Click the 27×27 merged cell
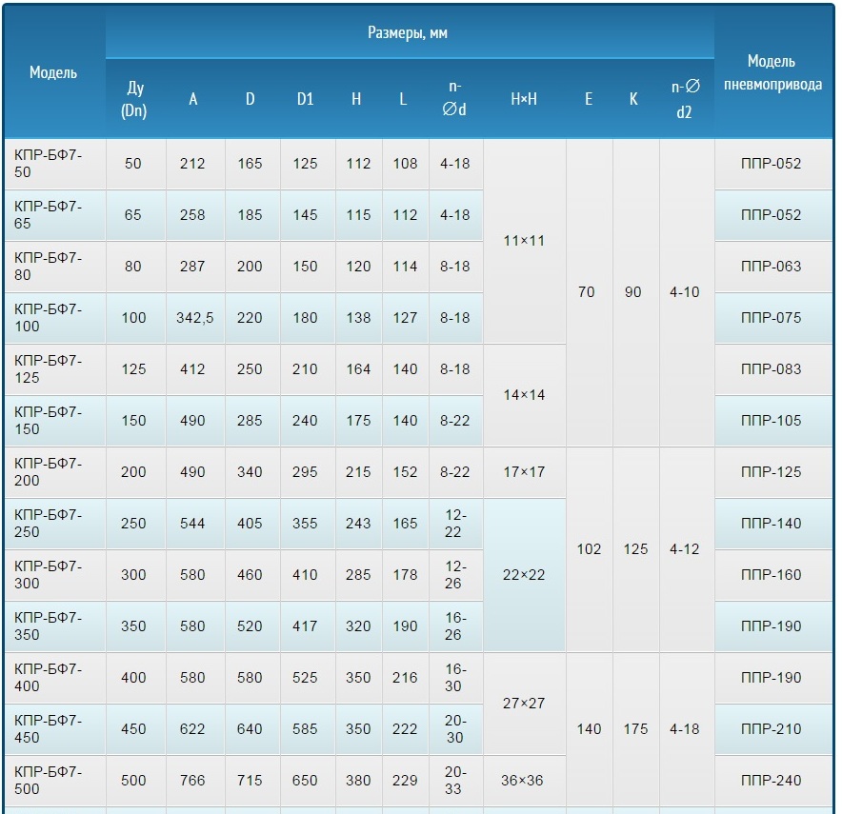This screenshot has height=814, width=842. click(524, 704)
